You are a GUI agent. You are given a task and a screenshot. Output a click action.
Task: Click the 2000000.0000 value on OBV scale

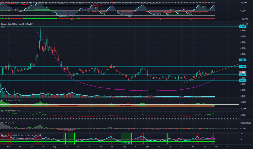[245, 123]
